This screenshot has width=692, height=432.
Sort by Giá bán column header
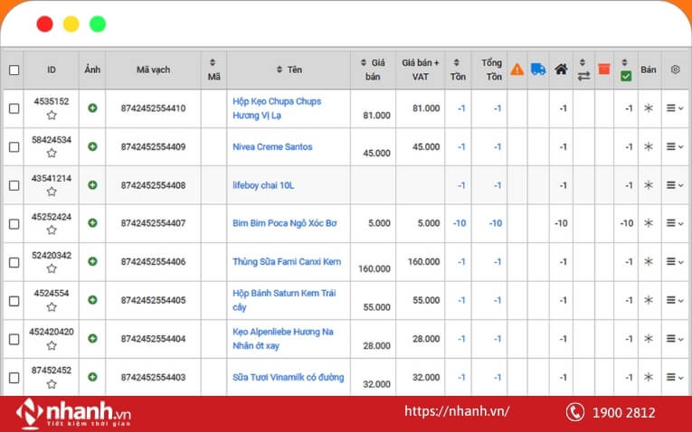point(373,70)
